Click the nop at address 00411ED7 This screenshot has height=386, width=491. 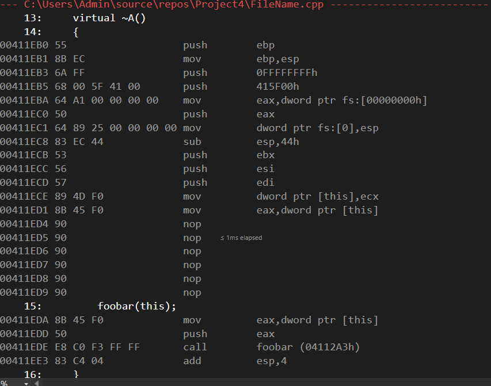[x=192, y=265]
